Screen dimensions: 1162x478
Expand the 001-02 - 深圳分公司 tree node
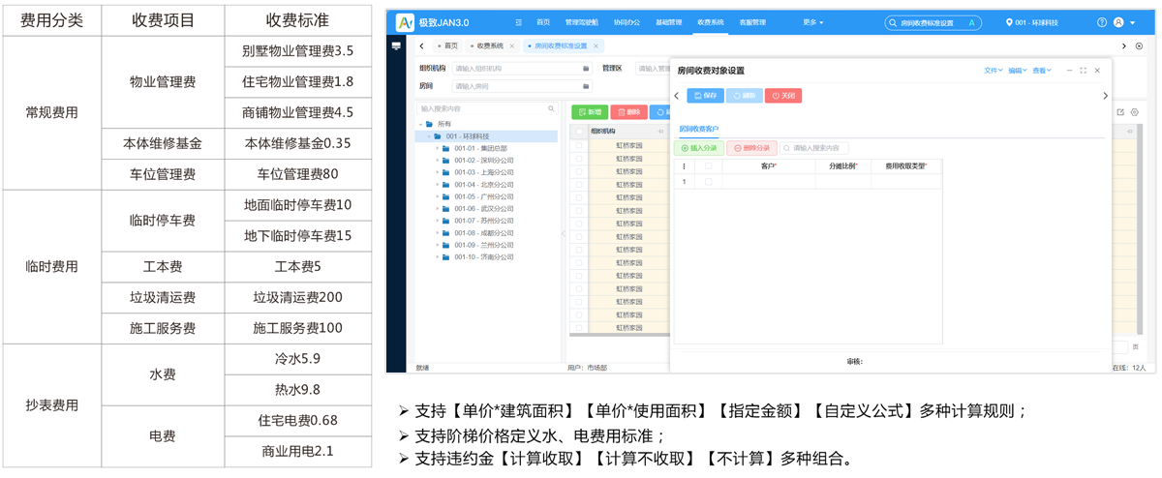pos(437,161)
